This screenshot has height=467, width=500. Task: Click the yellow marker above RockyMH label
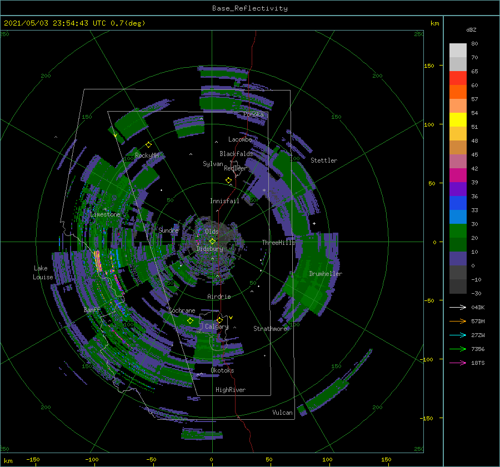tap(148, 145)
